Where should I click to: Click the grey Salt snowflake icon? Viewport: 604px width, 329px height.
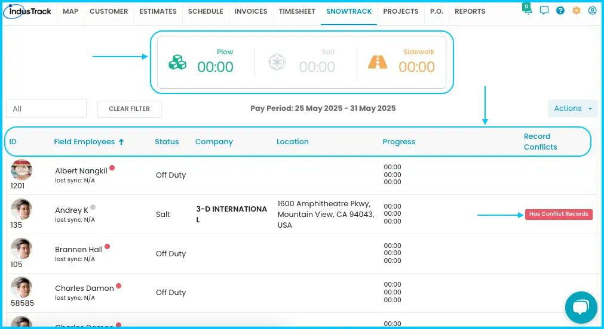(277, 62)
